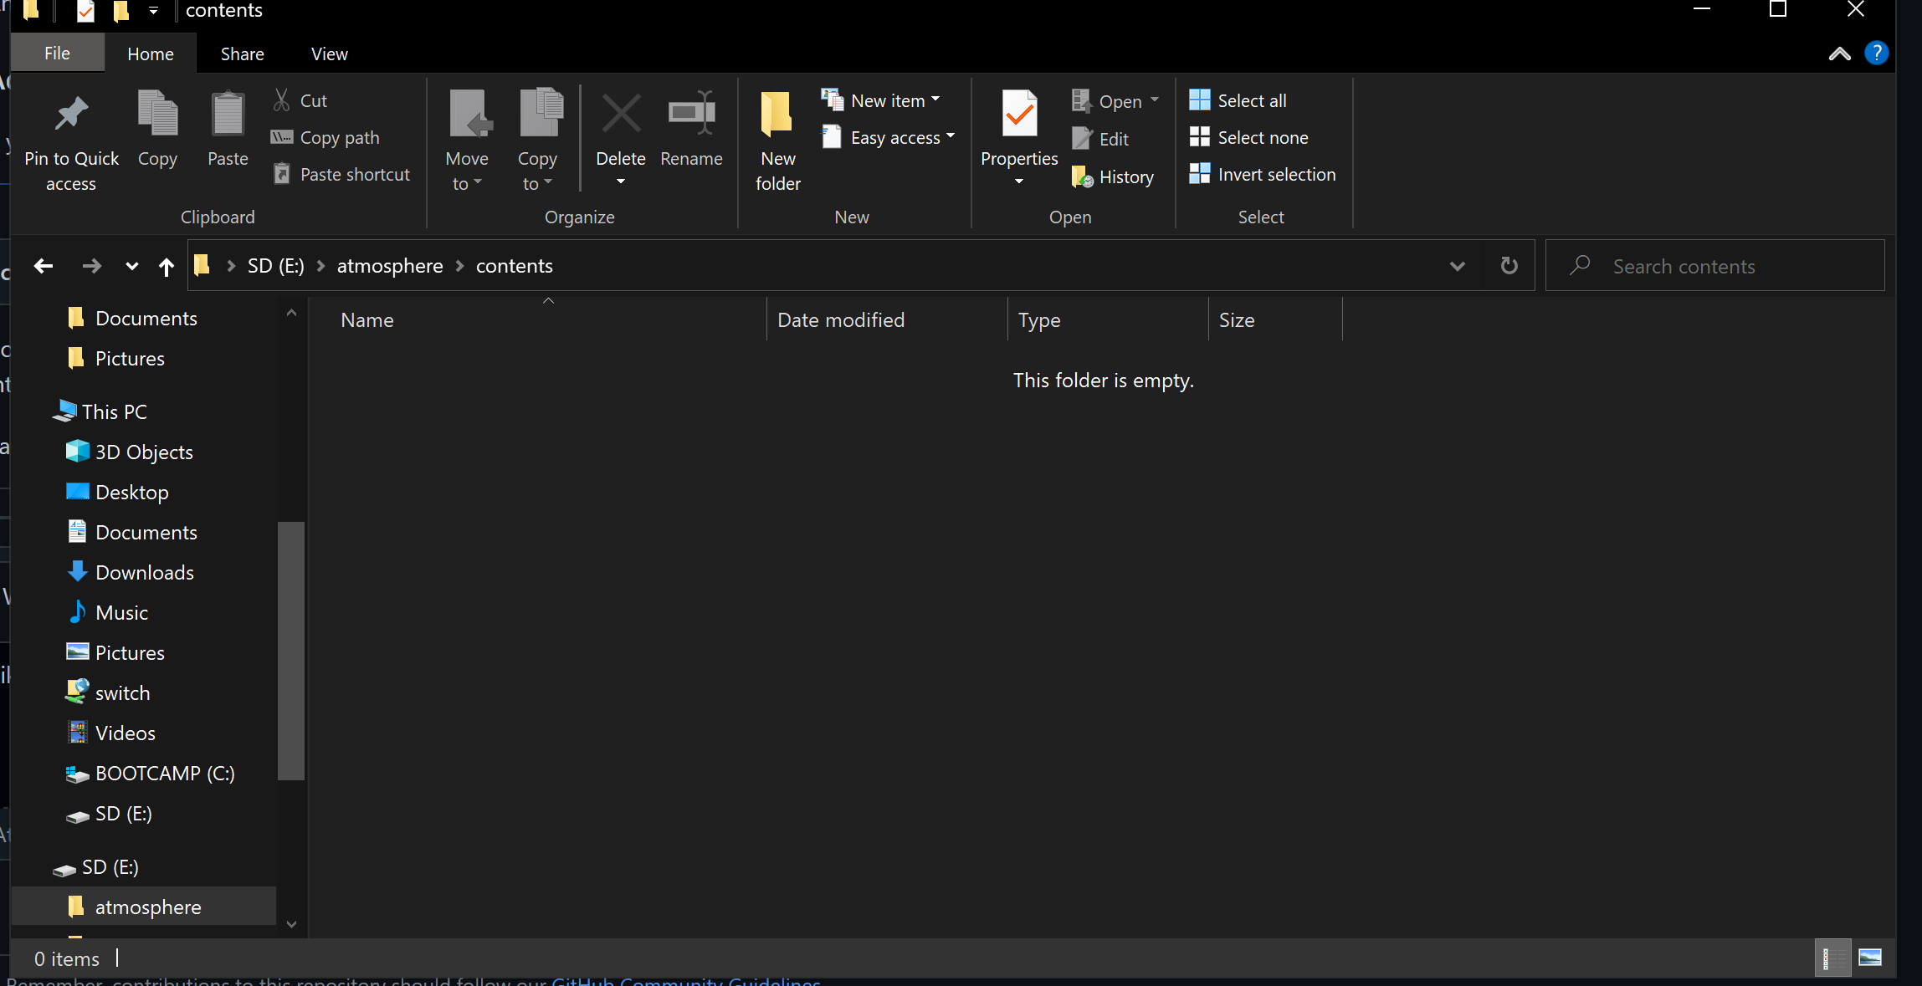Click the Paste clipboard icon
This screenshot has width=1922, height=986.
coord(227,115)
